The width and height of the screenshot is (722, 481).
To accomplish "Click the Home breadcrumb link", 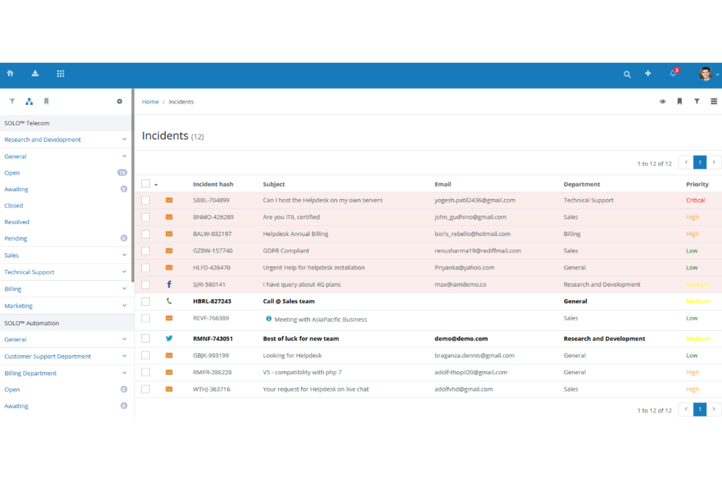I will pos(150,101).
